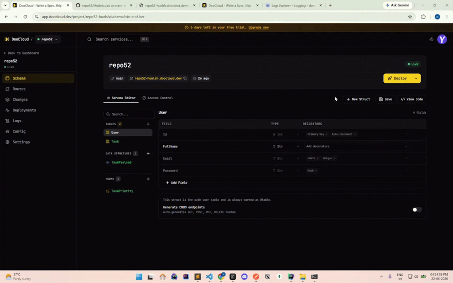This screenshot has height=283, width=453.
Task: Open Discord from the taskbar
Action: (x=244, y=277)
